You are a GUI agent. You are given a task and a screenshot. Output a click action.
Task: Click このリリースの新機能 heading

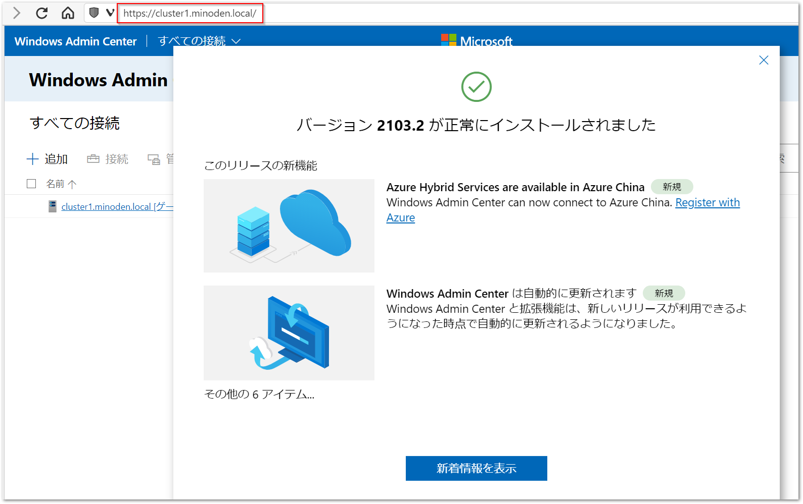coord(260,165)
